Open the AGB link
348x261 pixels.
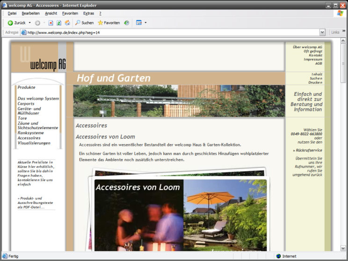pos(319,63)
